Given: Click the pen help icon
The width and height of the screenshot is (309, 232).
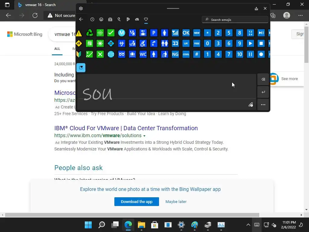Looking at the screenshot, I should point(251,105).
